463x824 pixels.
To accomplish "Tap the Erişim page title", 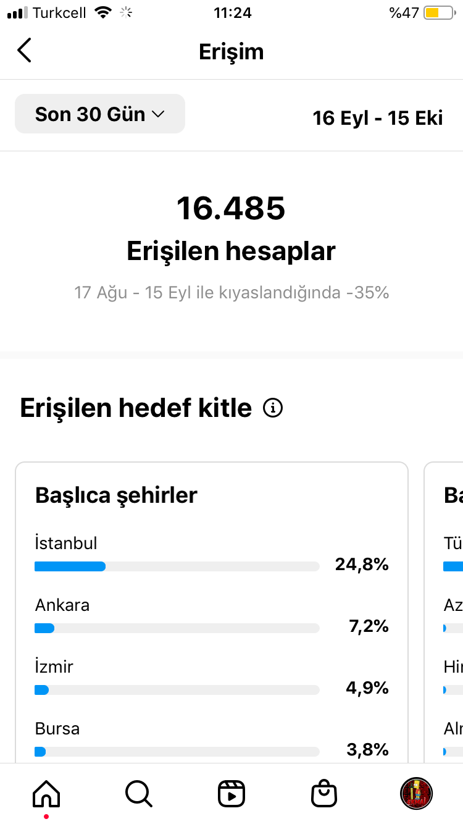I will tap(231, 52).
